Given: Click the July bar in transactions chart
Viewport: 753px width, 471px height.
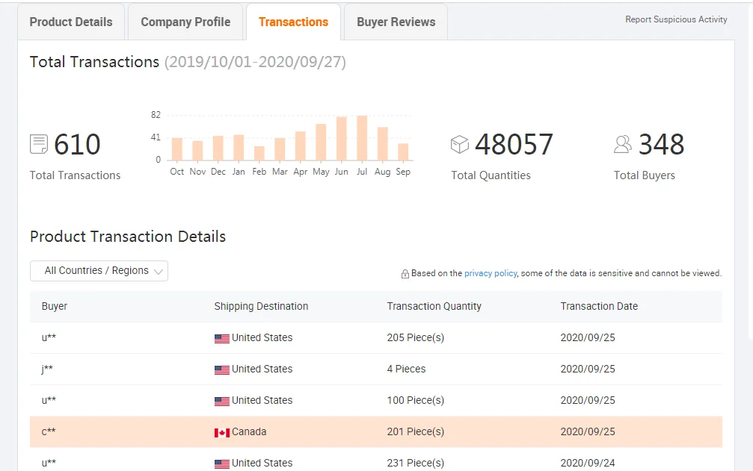Looking at the screenshot, I should coord(362,139).
